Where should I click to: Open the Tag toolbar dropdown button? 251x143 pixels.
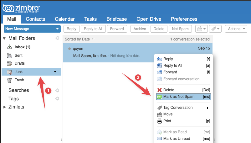click(x=215, y=29)
